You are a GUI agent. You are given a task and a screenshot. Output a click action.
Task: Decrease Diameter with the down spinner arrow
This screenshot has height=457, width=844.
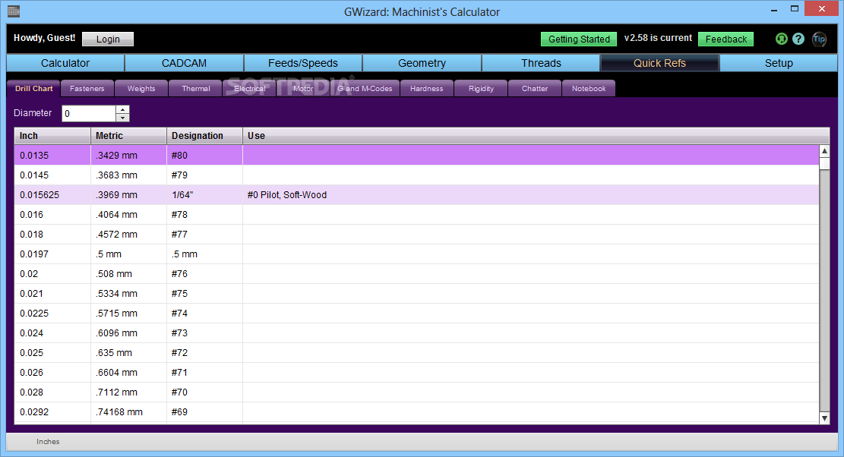[x=123, y=117]
